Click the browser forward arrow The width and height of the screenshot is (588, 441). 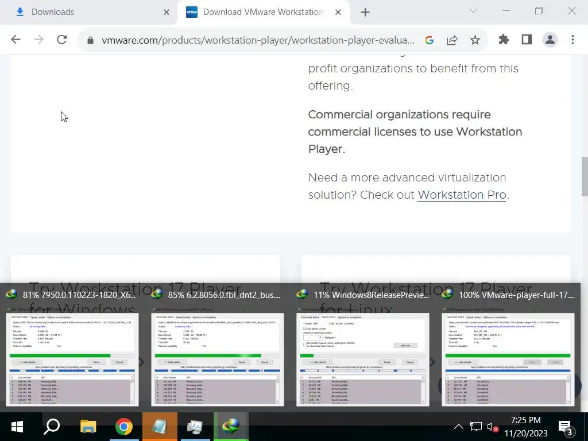[x=38, y=40]
